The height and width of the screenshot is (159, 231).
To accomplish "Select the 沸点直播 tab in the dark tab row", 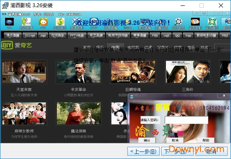I will [x=13, y=35].
